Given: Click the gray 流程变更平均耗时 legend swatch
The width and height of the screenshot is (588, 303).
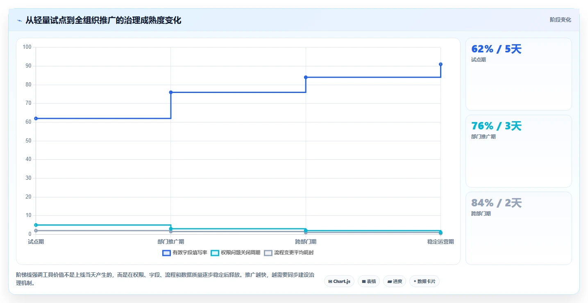Looking at the screenshot, I should tap(268, 253).
